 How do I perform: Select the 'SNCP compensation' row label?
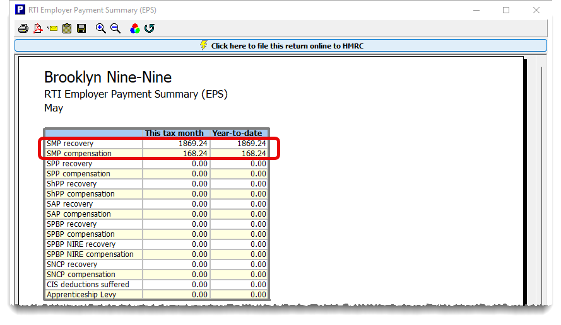click(x=81, y=274)
